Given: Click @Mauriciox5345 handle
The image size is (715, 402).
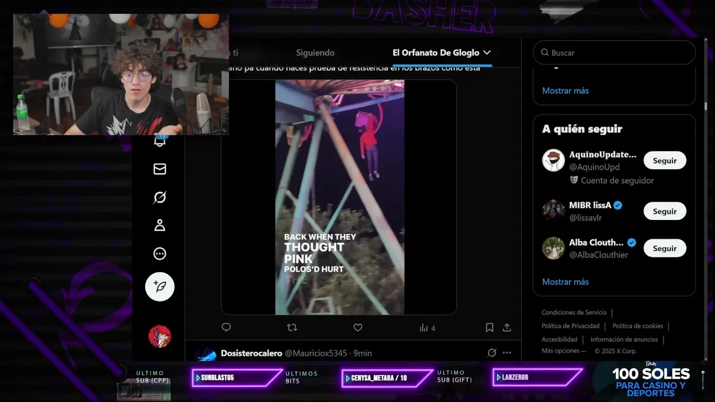Looking at the screenshot, I should tap(317, 353).
